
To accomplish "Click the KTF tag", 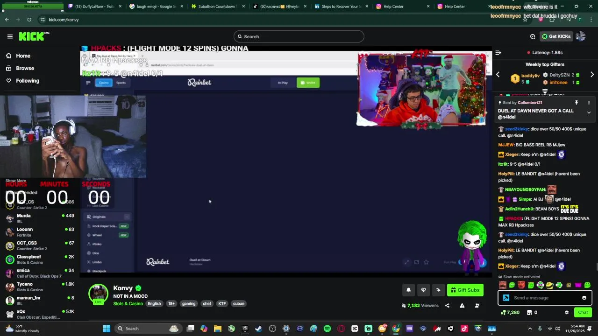I will pos(222,304).
